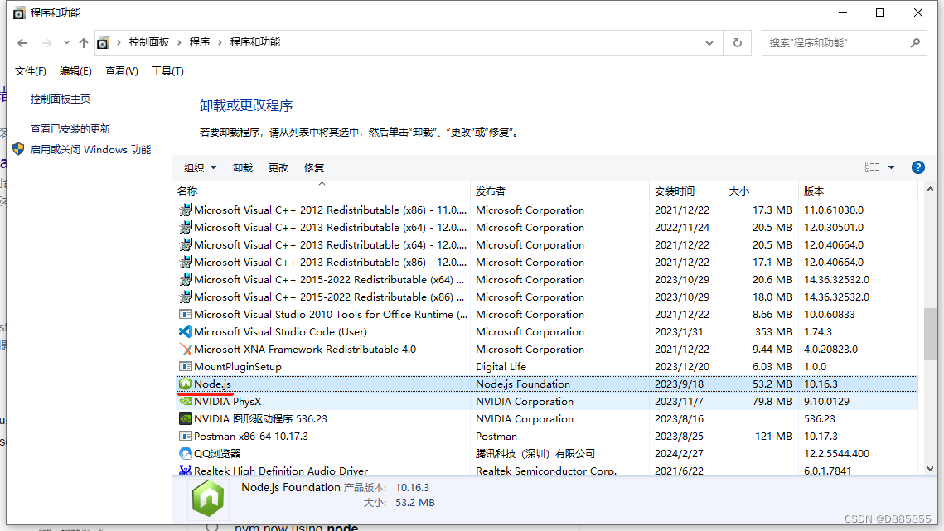944x531 pixels.
Task: Click the Visual C++ 2015-2022 (x64) icon
Action: click(x=186, y=280)
